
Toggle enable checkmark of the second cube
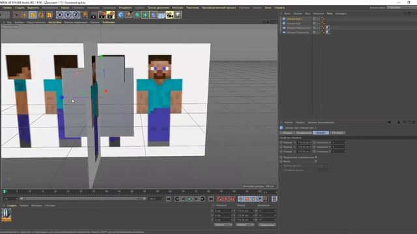(x=319, y=23)
